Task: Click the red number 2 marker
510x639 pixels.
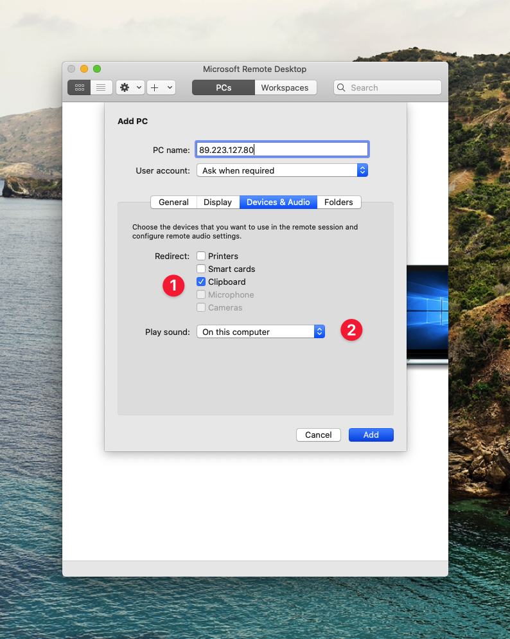Action: (351, 330)
